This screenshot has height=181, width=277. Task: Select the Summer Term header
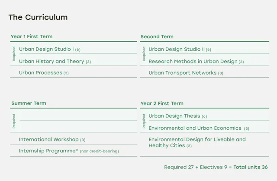click(29, 103)
